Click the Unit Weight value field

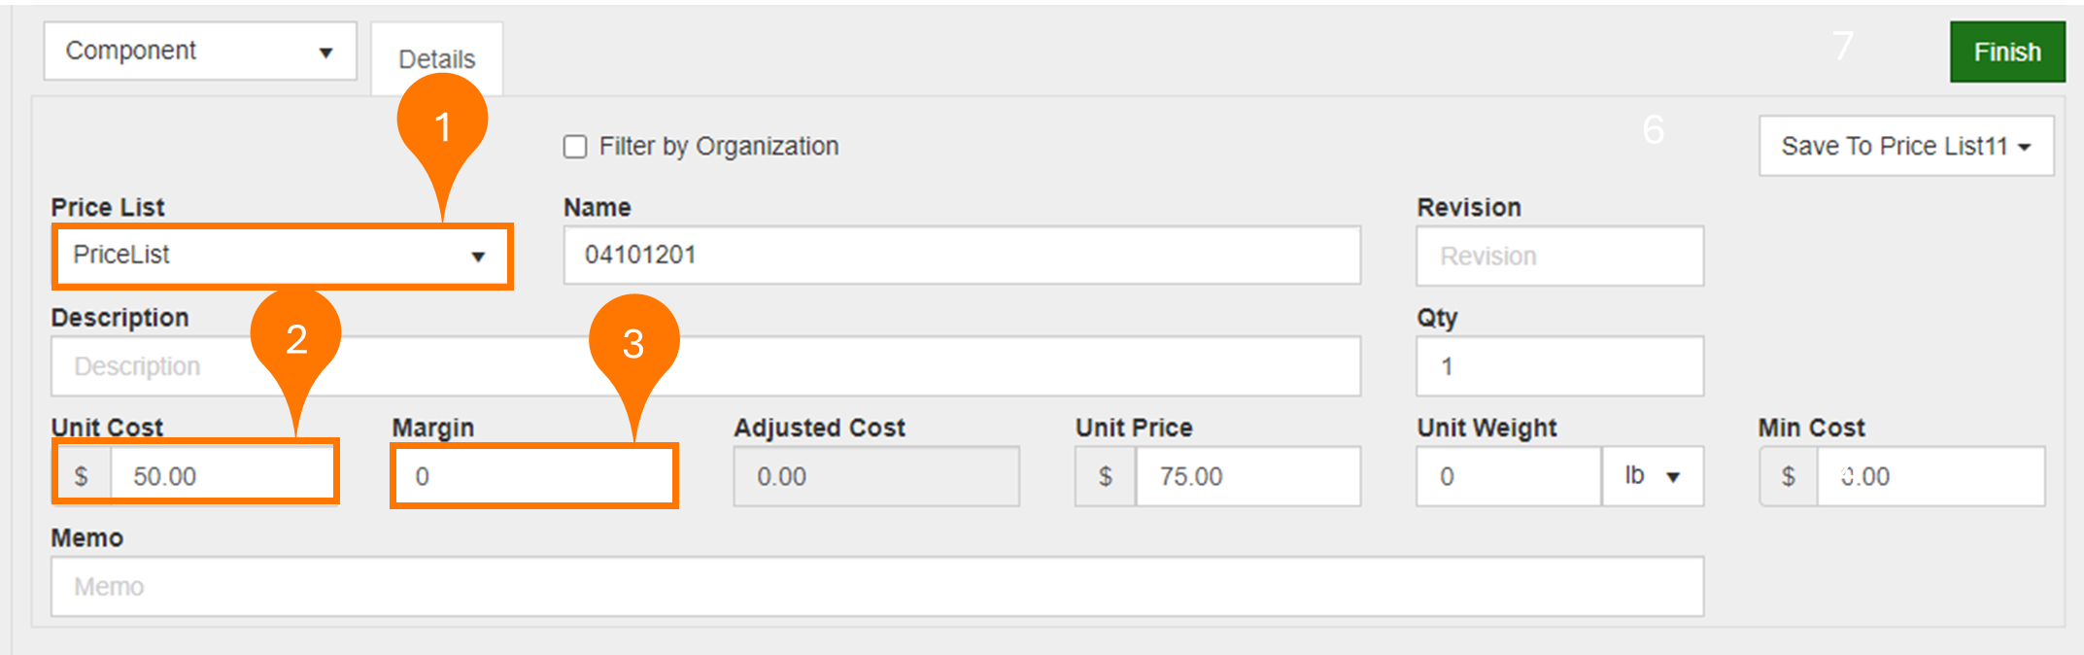tap(1508, 476)
